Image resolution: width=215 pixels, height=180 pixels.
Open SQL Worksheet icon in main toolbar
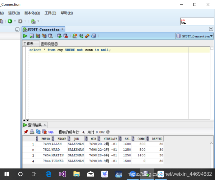[x=33, y=21]
